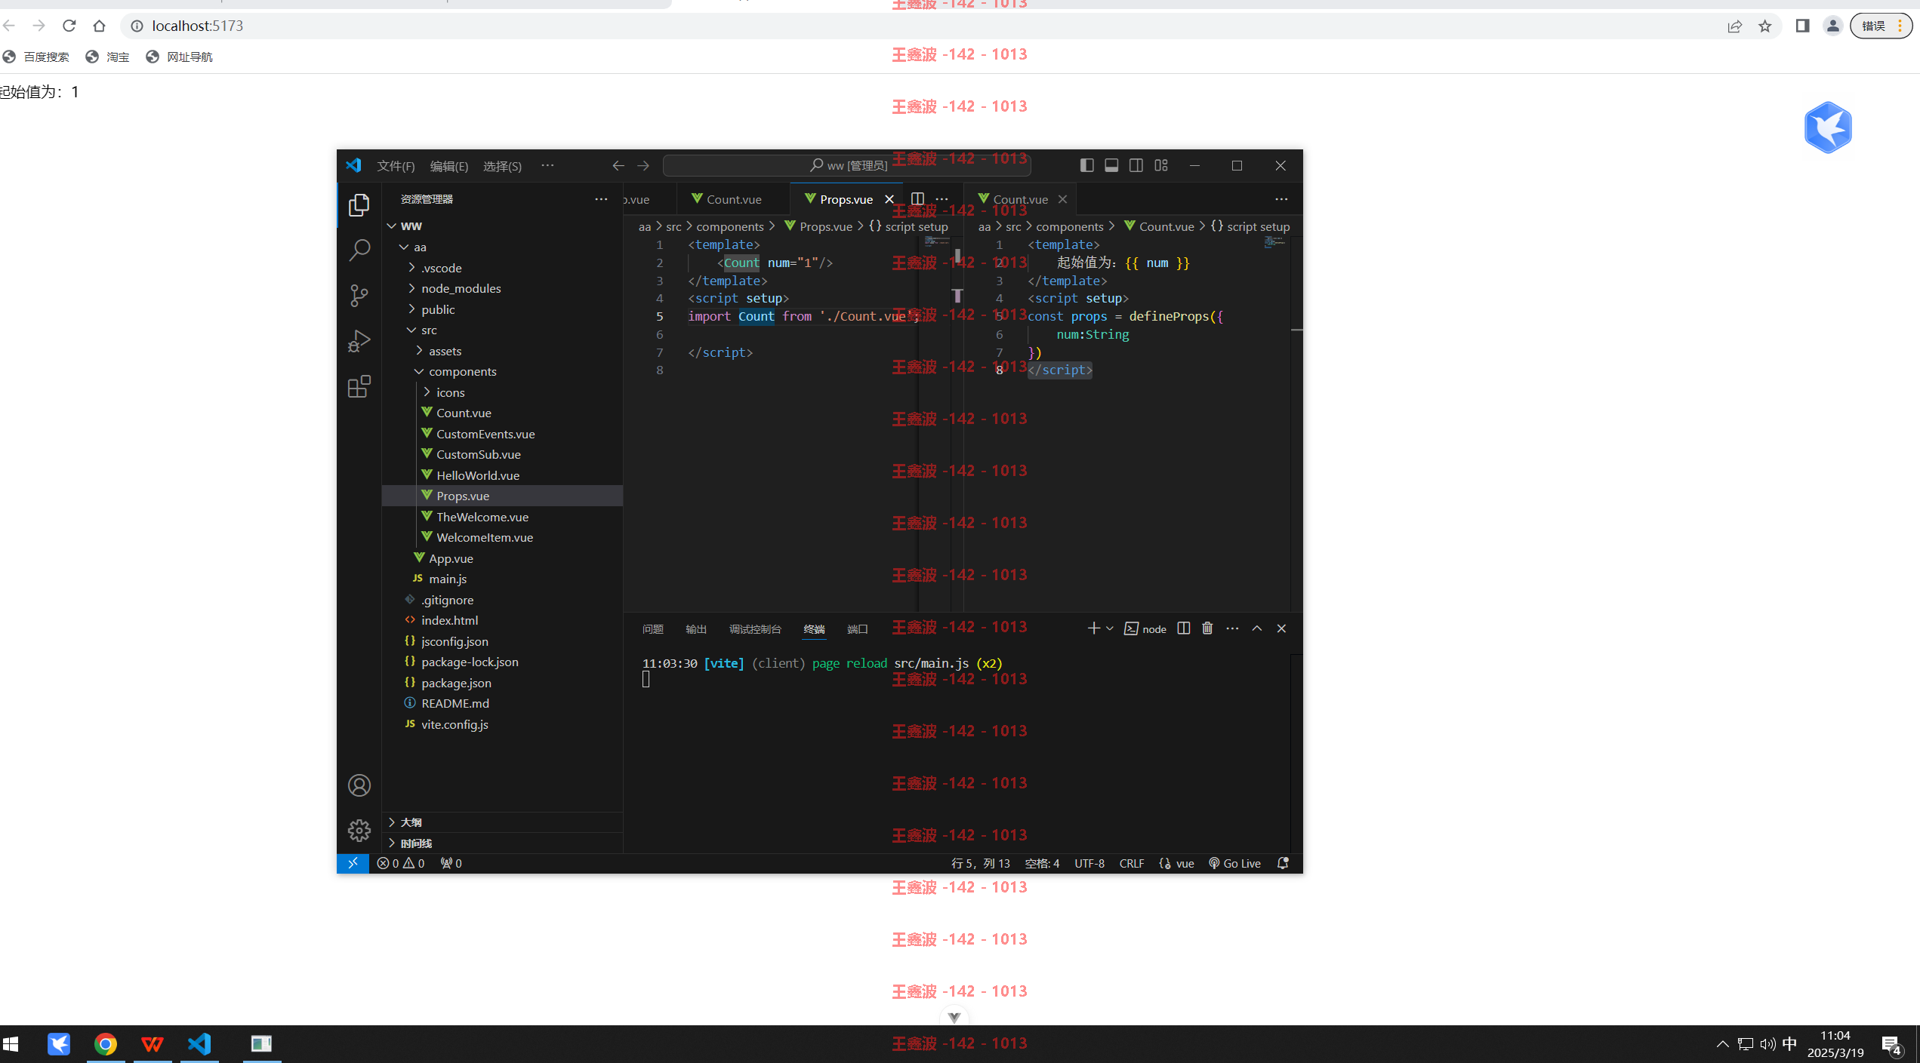The image size is (1920, 1063).
Task: Split the Props.vue editor right
Action: click(917, 199)
